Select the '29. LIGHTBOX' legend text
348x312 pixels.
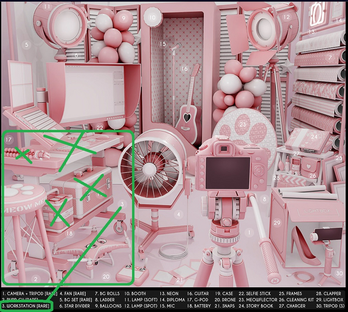[x=330, y=300]
